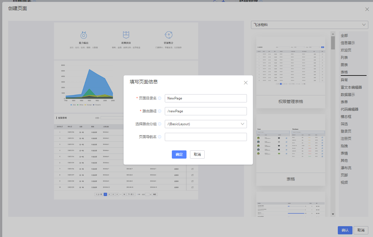Image resolution: width=373 pixels, height=237 pixels.
Task: Click the refresh icon near 页面列表 header
Action: (x=214, y=1)
